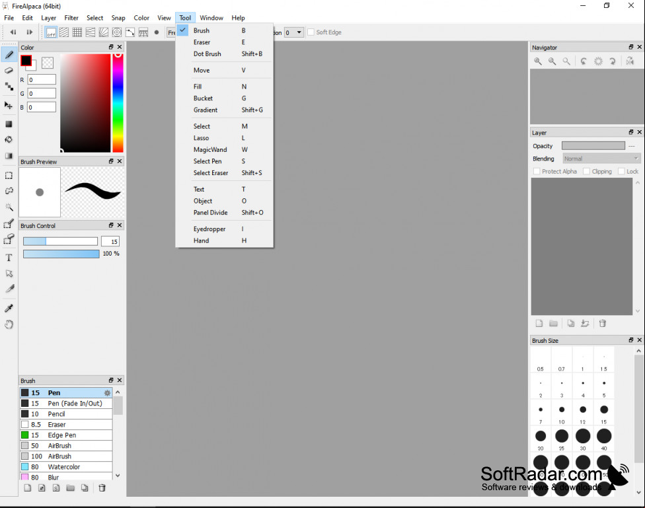The height and width of the screenshot is (508, 645).
Task: Select the transparent color swatch
Action: click(48, 63)
